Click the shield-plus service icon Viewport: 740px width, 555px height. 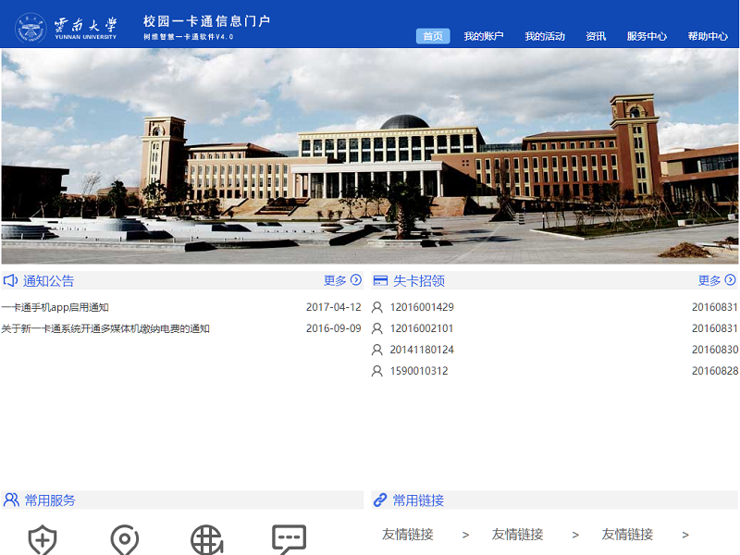[x=43, y=540]
